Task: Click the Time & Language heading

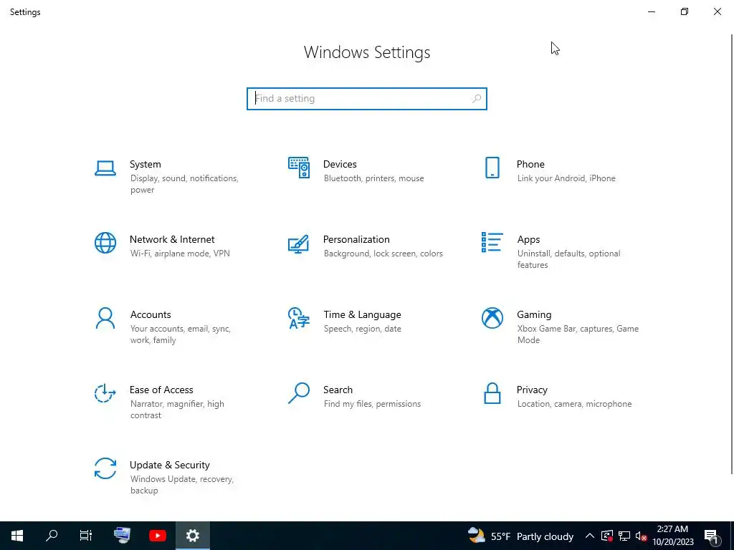Action: [x=362, y=315]
